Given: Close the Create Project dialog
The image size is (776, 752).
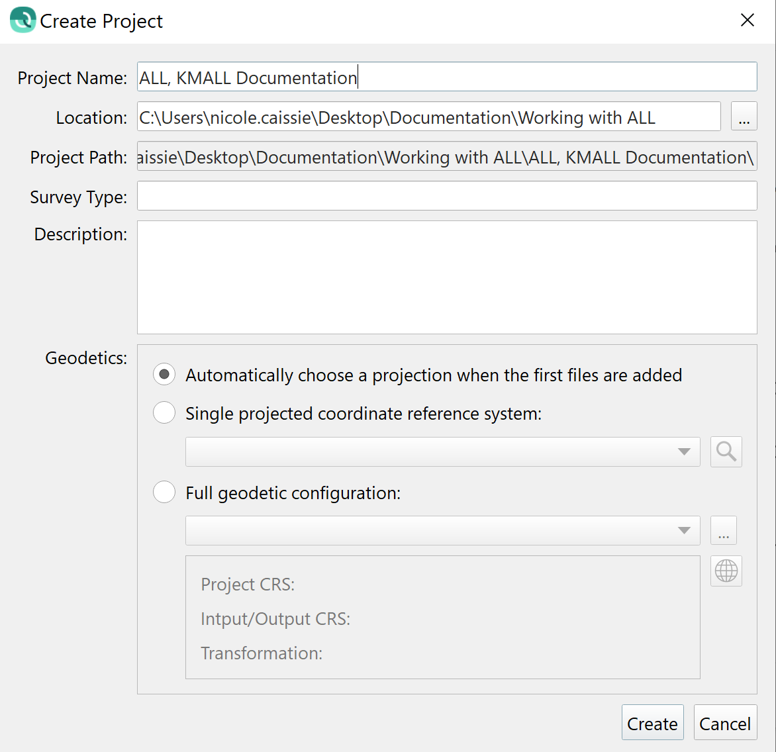Looking at the screenshot, I should click(x=747, y=21).
